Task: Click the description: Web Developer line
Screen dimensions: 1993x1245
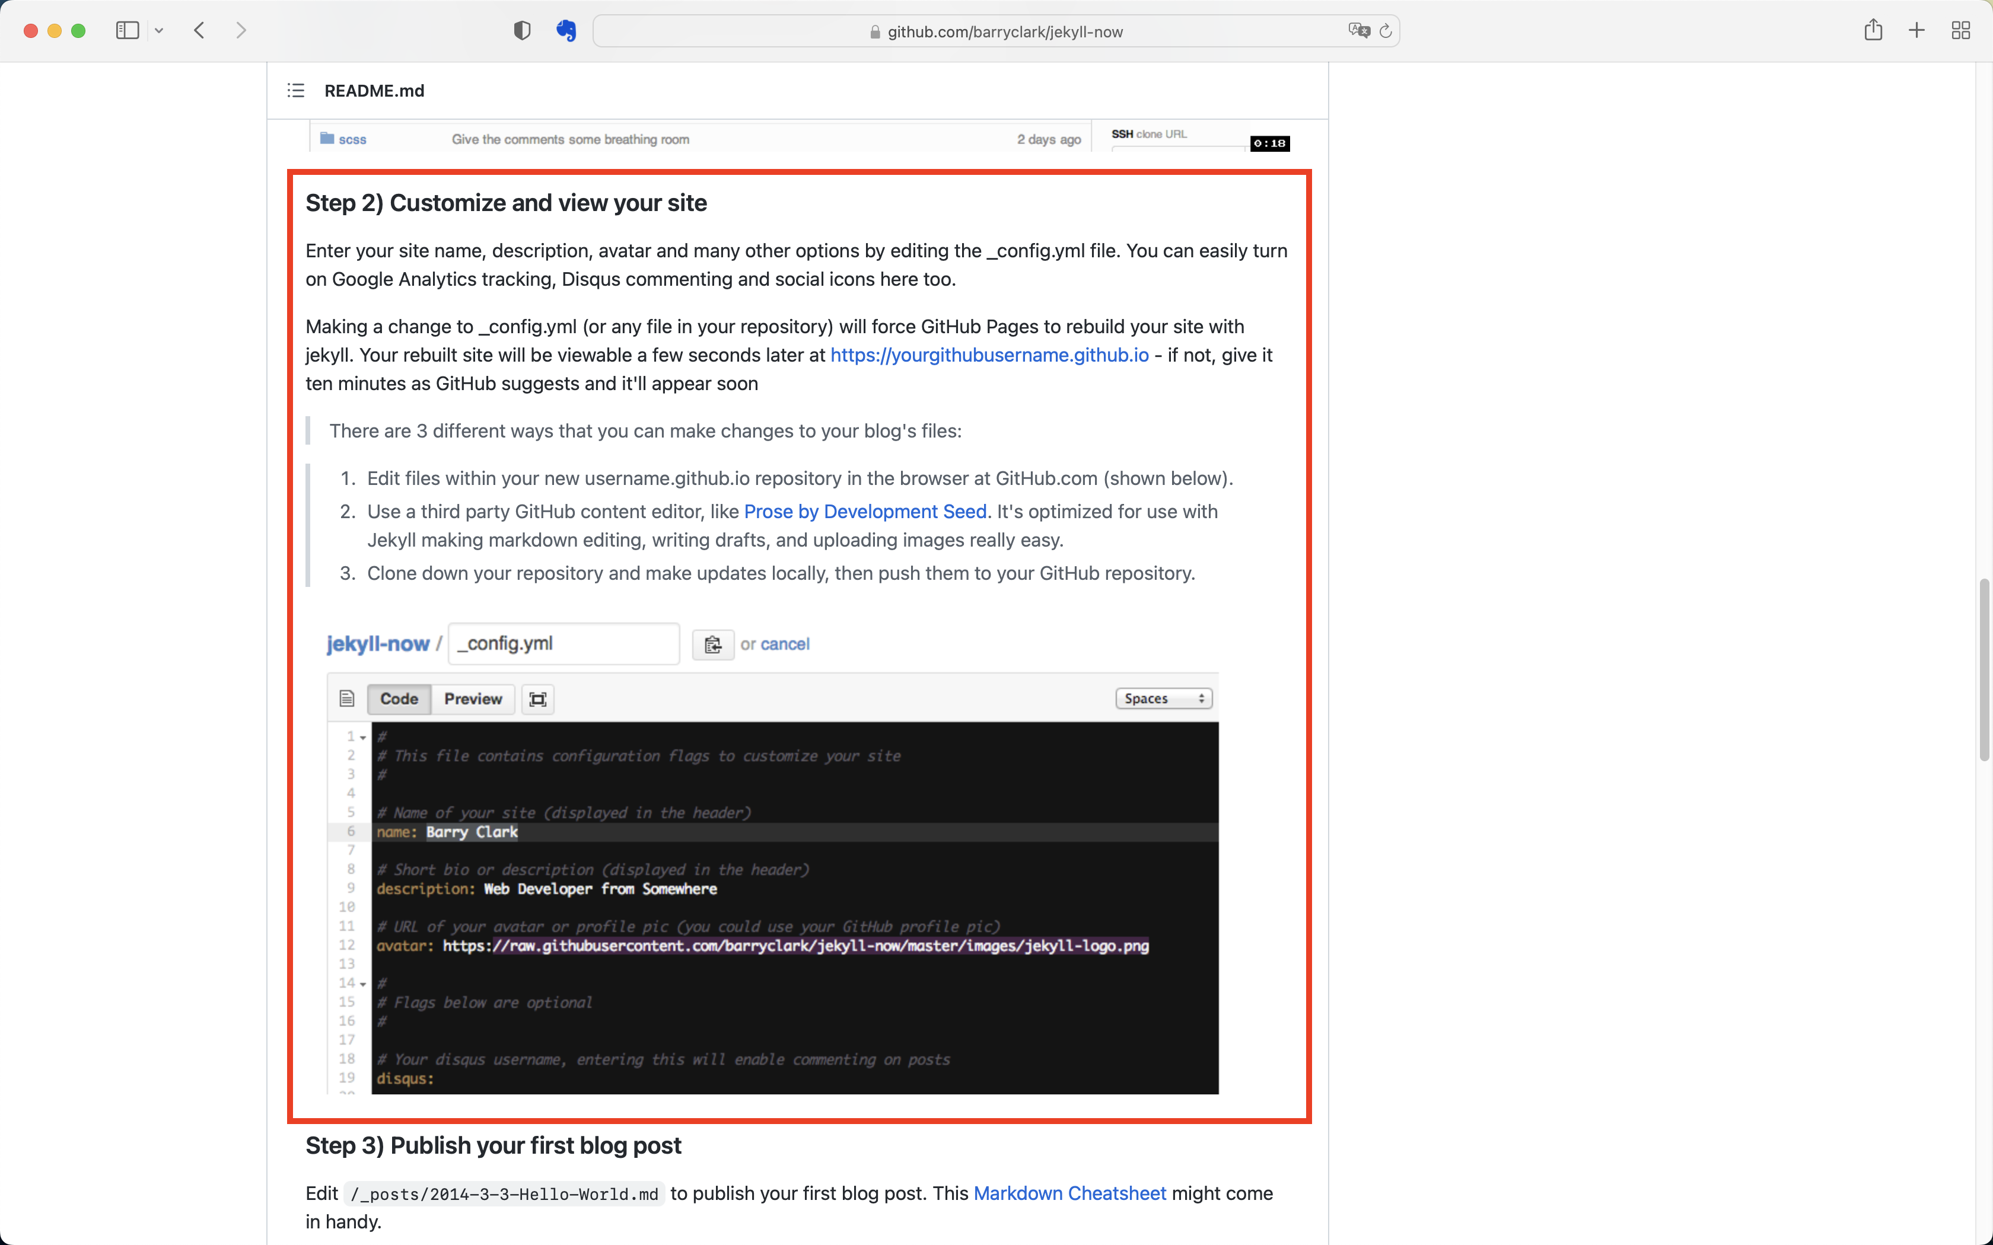Action: (x=547, y=889)
